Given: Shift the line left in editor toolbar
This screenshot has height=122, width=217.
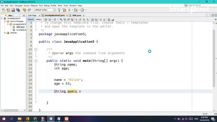Looking at the screenshot, I should pyautogui.click(x=92, y=20).
